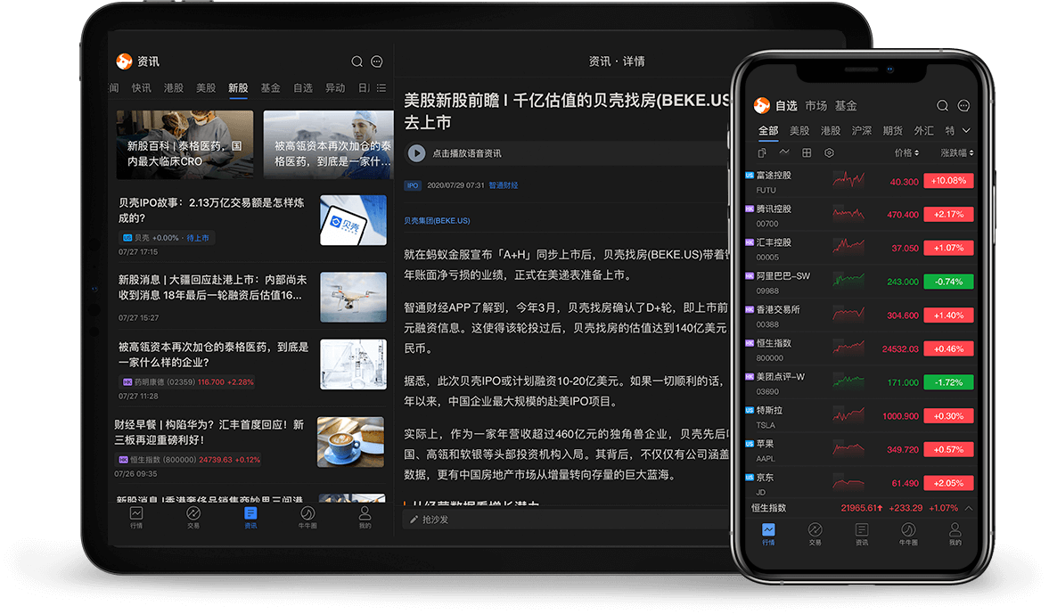Screen dimensions: 1049x614
Task: Open 苹果 AAPL row on phone
Action: point(860,449)
